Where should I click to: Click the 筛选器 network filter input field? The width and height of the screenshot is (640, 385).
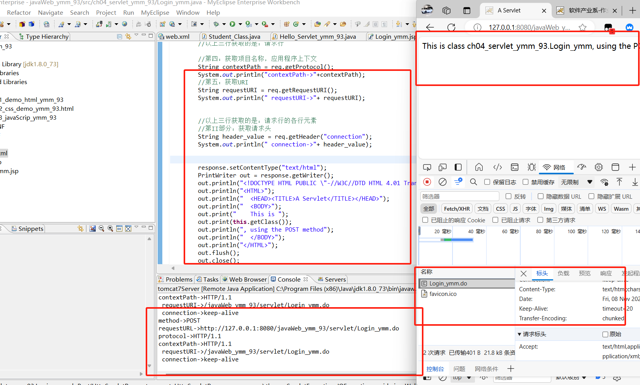(x=460, y=196)
